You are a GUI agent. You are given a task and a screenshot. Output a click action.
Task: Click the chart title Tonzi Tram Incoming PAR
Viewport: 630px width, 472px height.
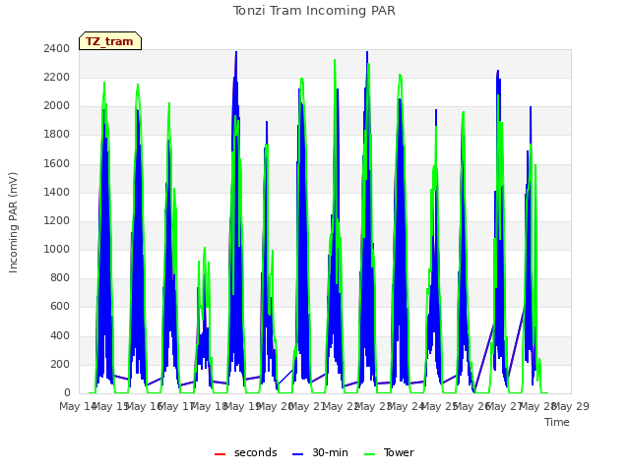tap(314, 11)
